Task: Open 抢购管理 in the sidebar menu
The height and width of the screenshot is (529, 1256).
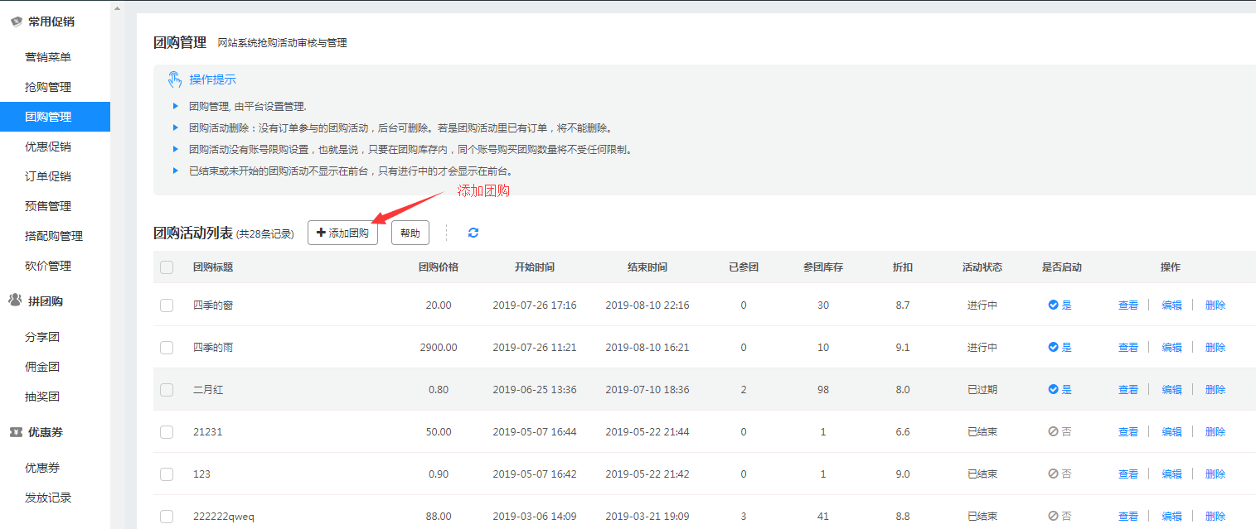Action: (48, 87)
